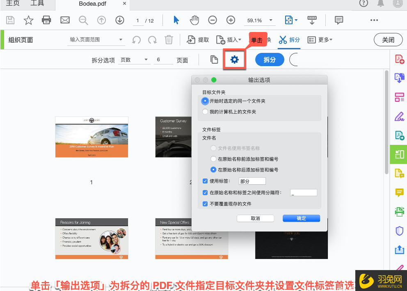The width and height of the screenshot is (407, 291).
Task: Click the Protect shield icon in right sidebar
Action: [400, 231]
